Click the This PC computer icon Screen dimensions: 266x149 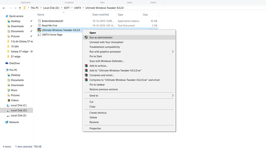[x=7, y=70]
